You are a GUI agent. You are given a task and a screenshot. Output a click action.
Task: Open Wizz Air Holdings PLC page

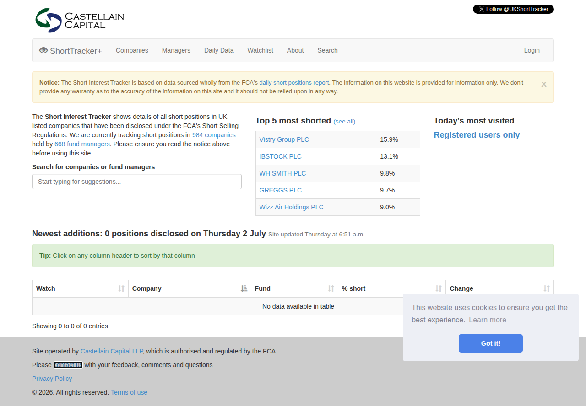point(292,207)
